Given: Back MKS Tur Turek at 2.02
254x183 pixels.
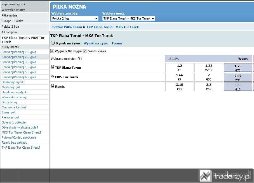Looking at the screenshot, I should 238,77.
